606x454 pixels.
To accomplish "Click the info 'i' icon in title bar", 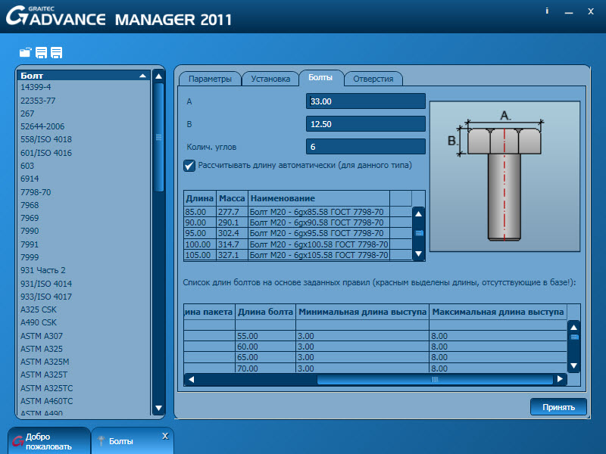I will 547,12.
